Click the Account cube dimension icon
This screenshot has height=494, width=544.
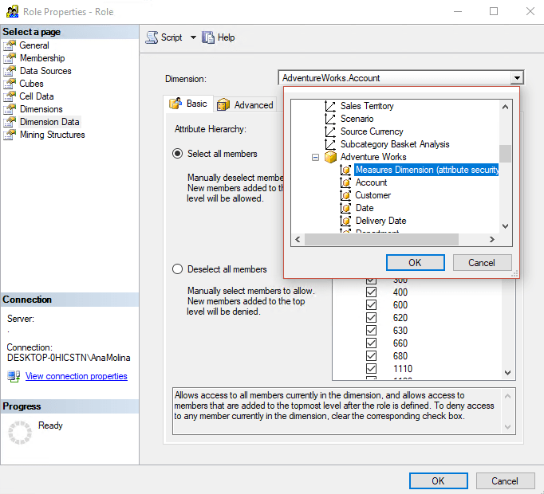point(345,182)
